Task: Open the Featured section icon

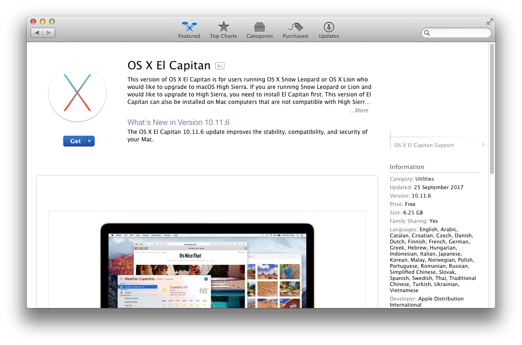Action: [189, 27]
